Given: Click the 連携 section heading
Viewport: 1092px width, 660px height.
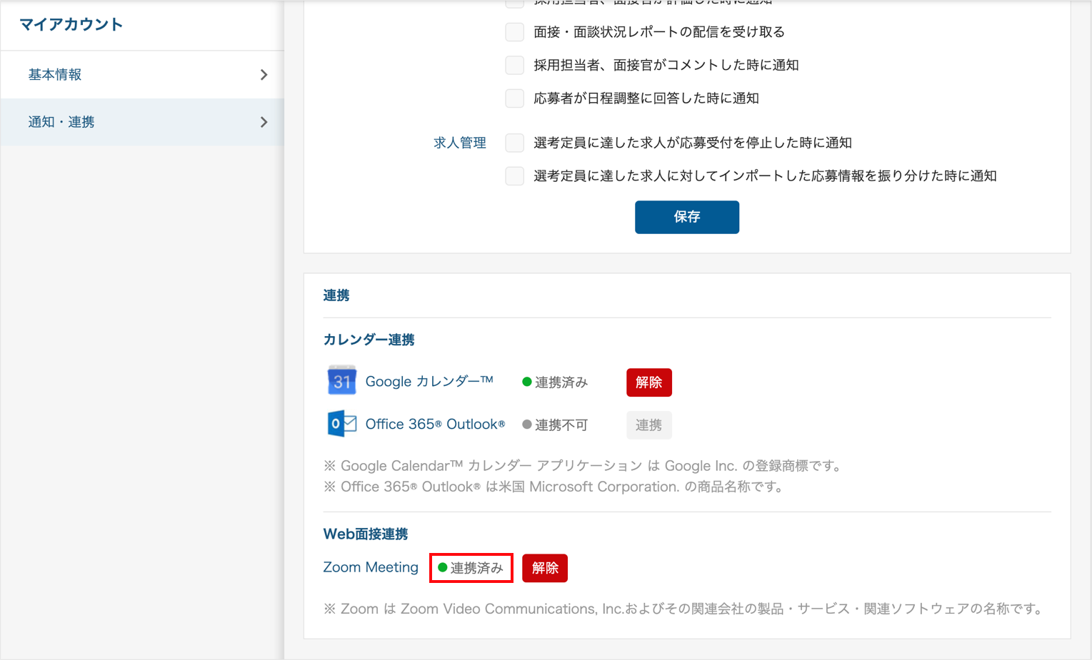Looking at the screenshot, I should [x=336, y=295].
